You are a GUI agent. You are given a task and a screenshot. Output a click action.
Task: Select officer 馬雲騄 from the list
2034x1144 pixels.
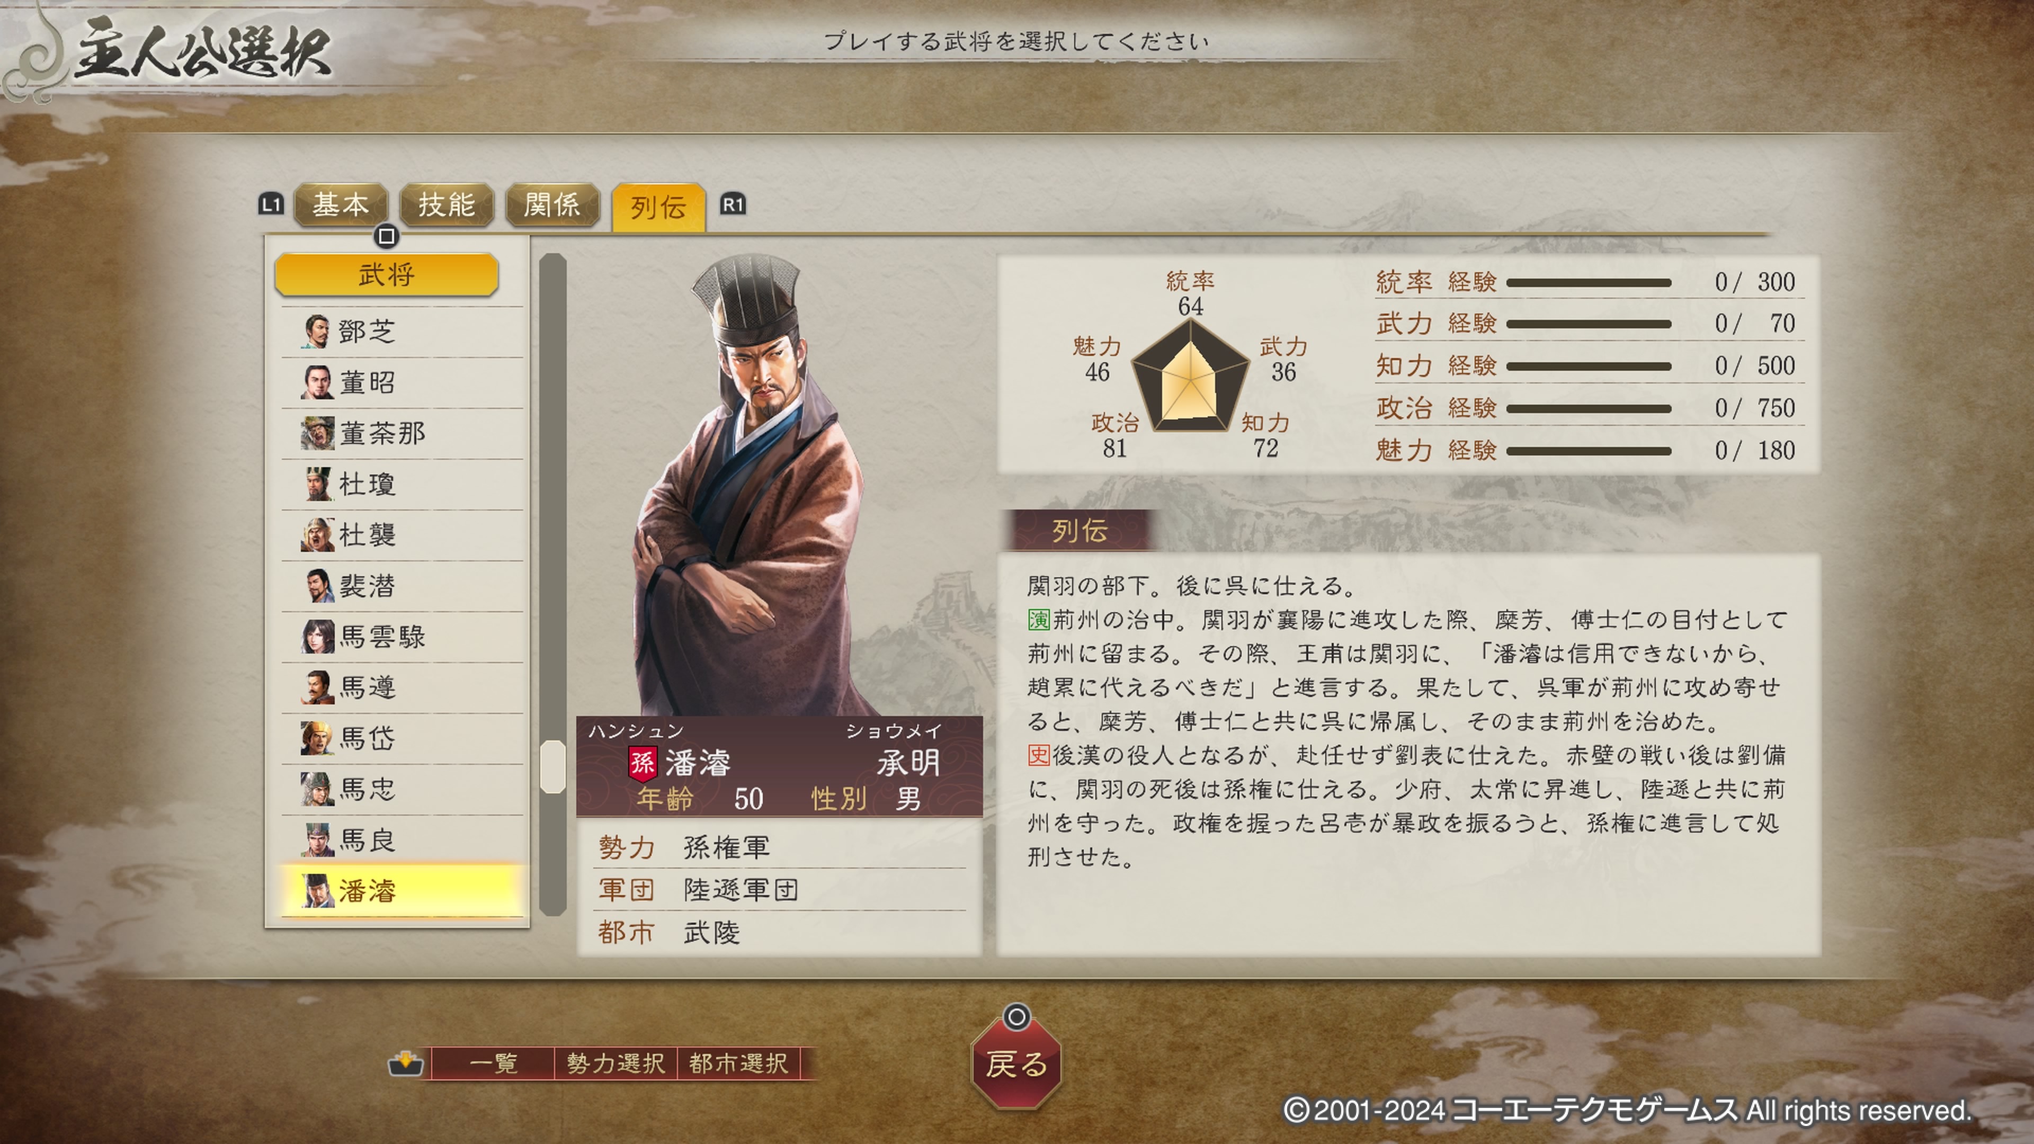click(402, 637)
